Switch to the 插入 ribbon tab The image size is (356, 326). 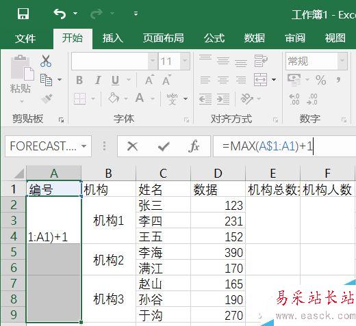coord(113,38)
